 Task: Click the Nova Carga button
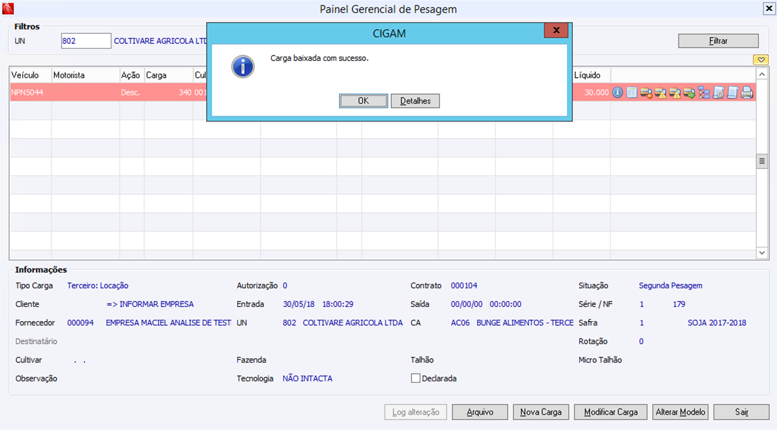(x=541, y=412)
